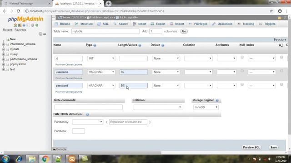Click the Table comments input field
The width and height of the screenshot is (291, 163).
89,107
